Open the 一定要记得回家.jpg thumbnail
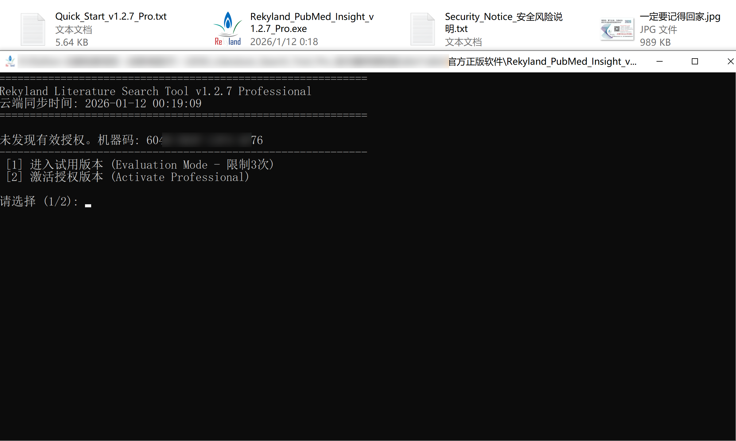Screen dimensions: 736x441 pyautogui.click(x=617, y=29)
